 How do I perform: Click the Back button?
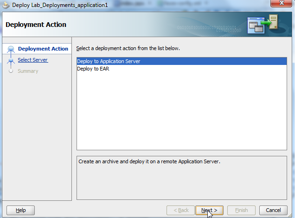[180, 210]
